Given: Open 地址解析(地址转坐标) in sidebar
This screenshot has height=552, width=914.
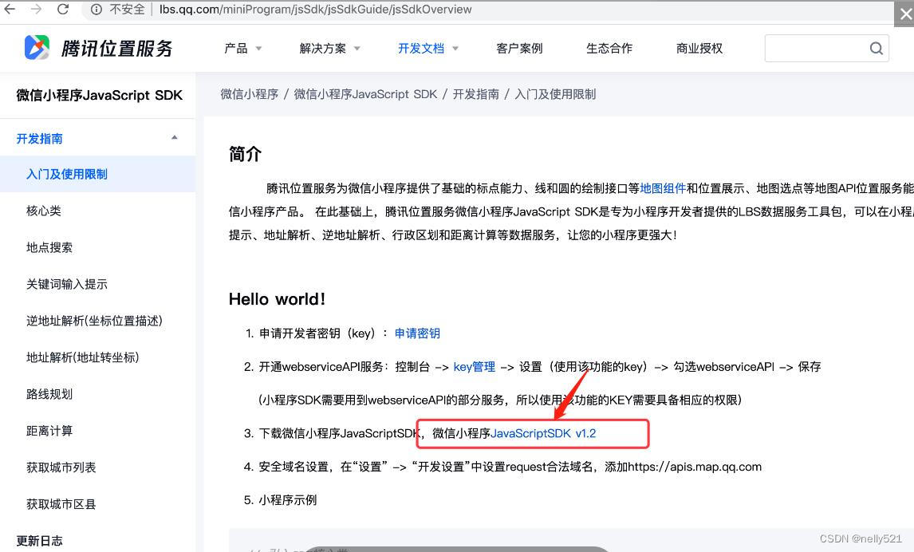Looking at the screenshot, I should 83,357.
